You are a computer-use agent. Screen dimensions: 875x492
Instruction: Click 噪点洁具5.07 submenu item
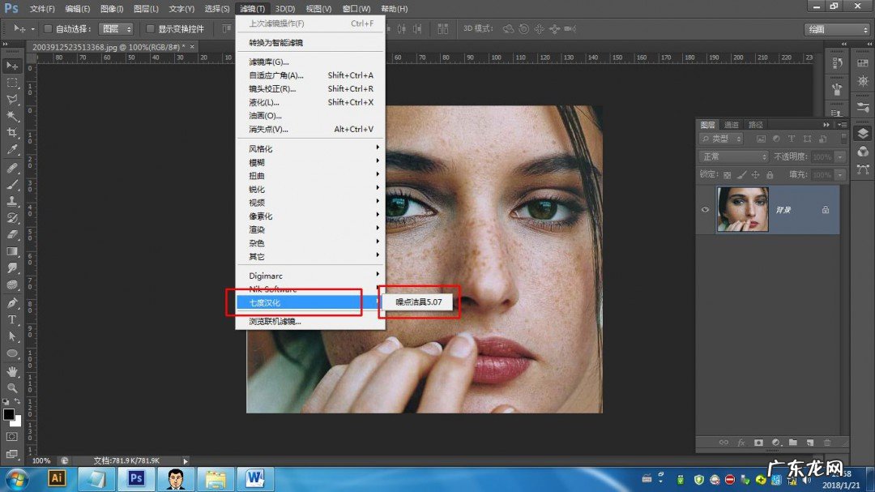(418, 302)
